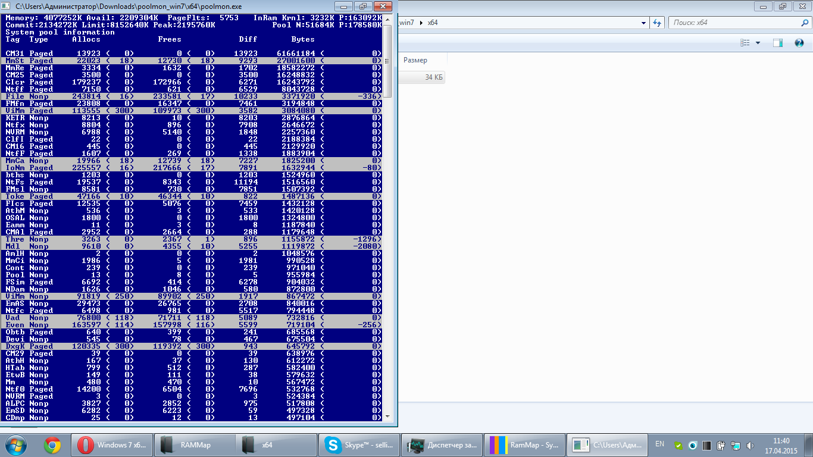Click the System pool information line

(60, 32)
